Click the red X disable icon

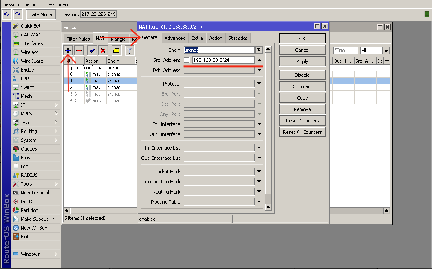coord(103,50)
